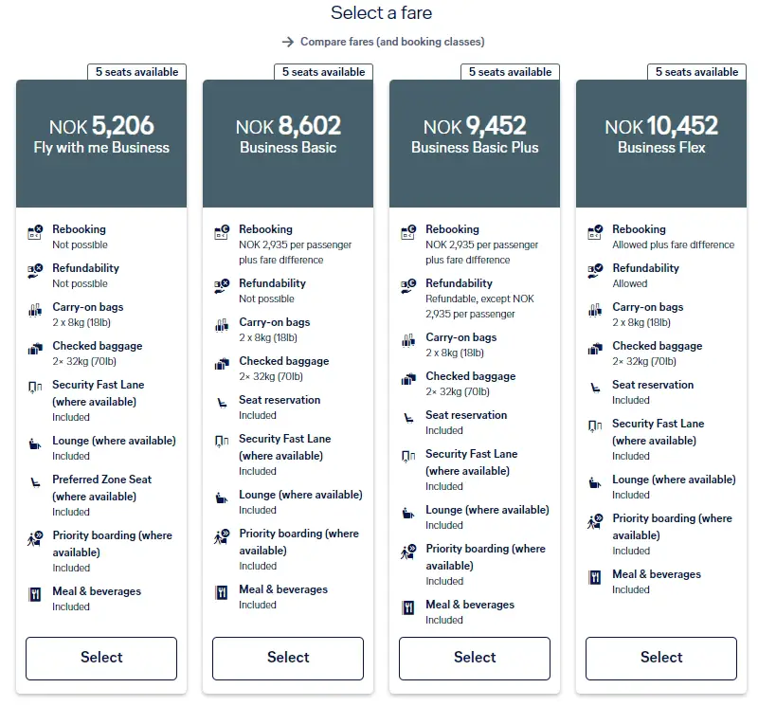Click Seat reservation icon in Business Basic
Viewport: 758px width, 706px height.
pyautogui.click(x=223, y=401)
